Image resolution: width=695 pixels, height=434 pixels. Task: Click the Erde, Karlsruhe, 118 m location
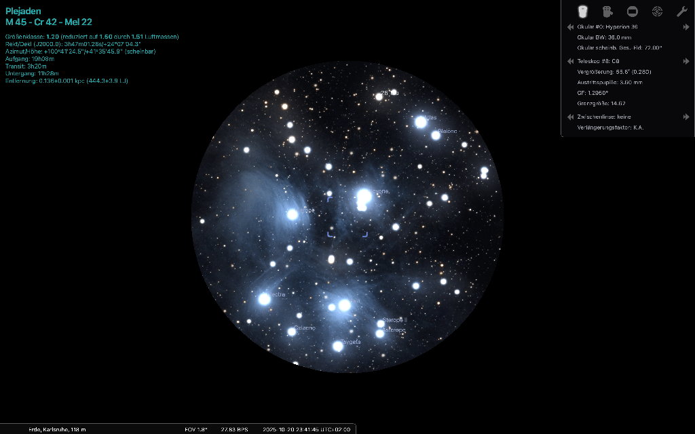tap(57, 429)
